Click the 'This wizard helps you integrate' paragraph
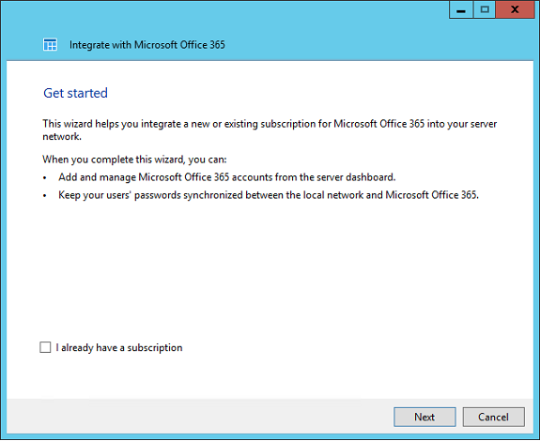 tap(270, 130)
